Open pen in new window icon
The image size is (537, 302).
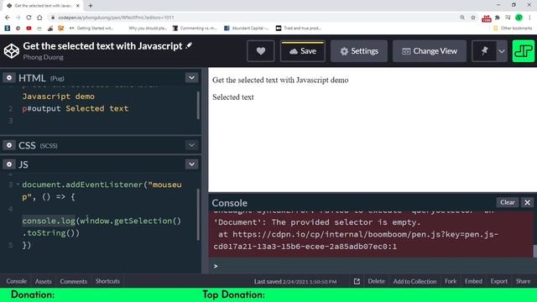click(x=357, y=281)
